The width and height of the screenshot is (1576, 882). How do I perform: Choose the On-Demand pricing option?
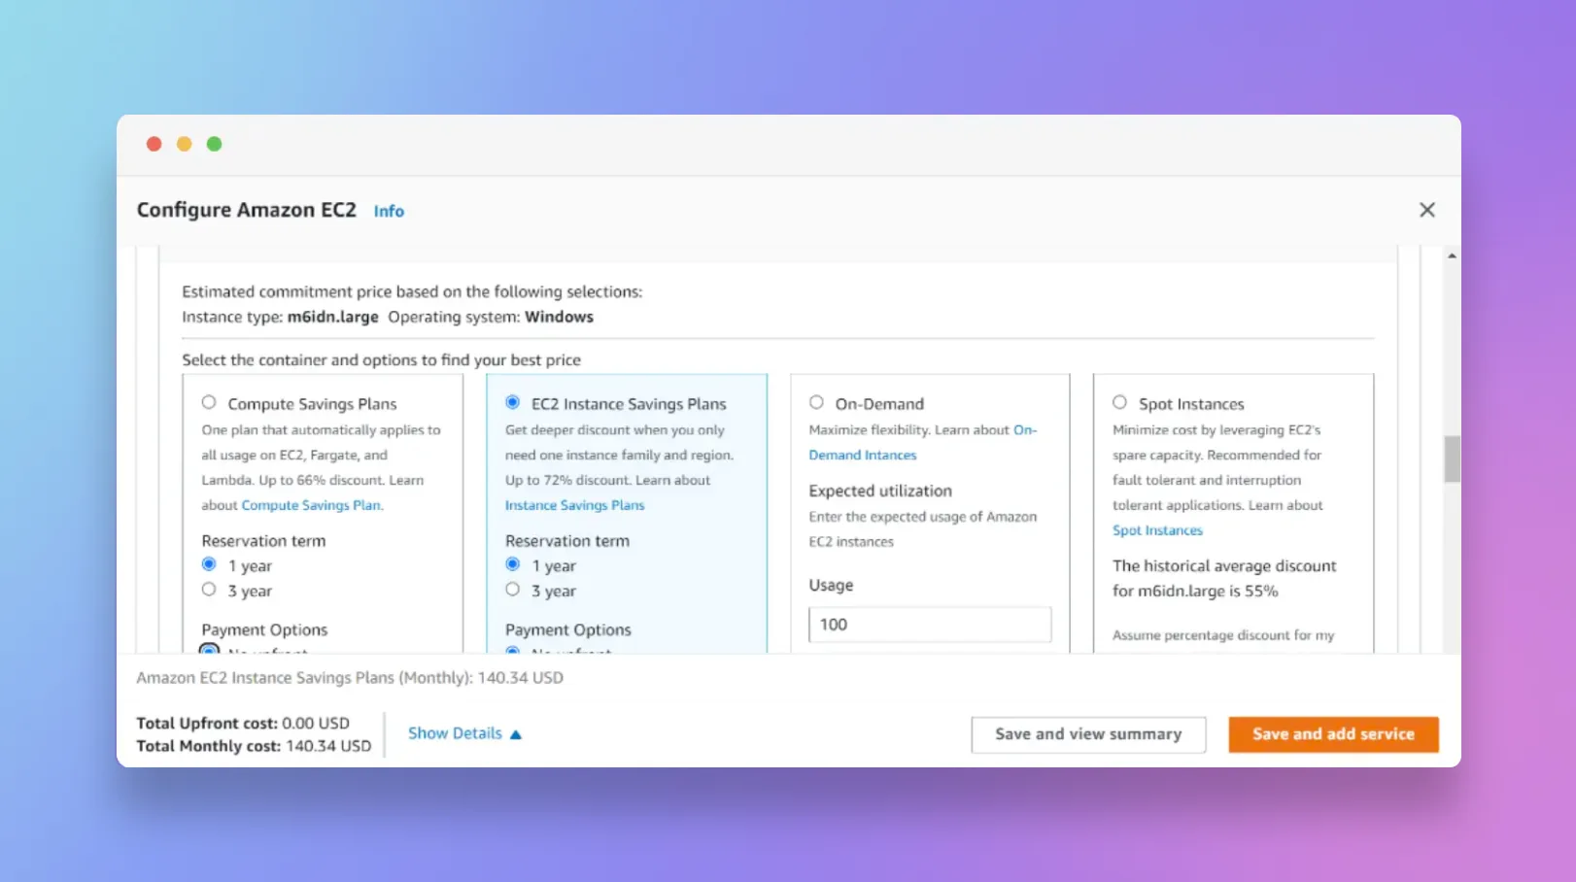coord(816,402)
